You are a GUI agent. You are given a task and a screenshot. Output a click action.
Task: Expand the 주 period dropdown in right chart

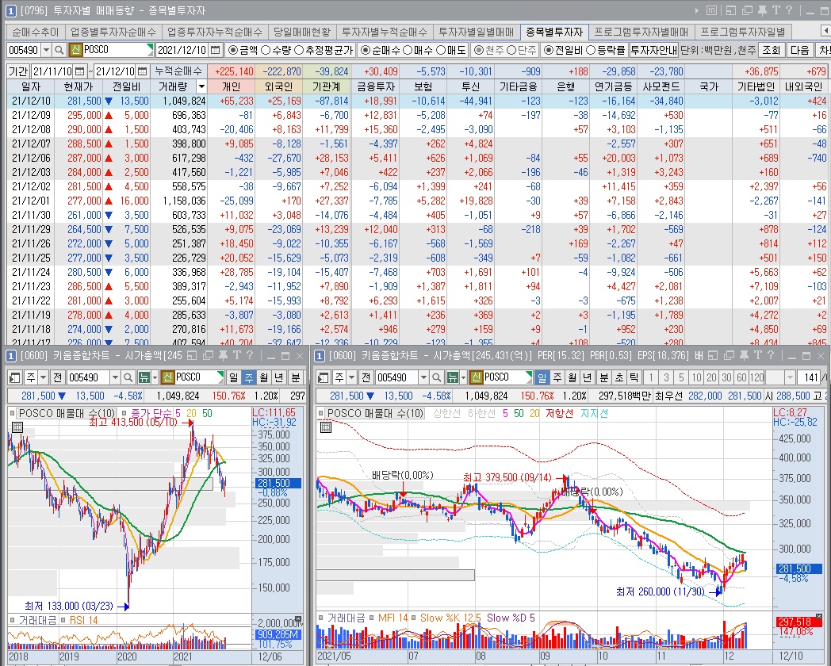click(x=352, y=377)
